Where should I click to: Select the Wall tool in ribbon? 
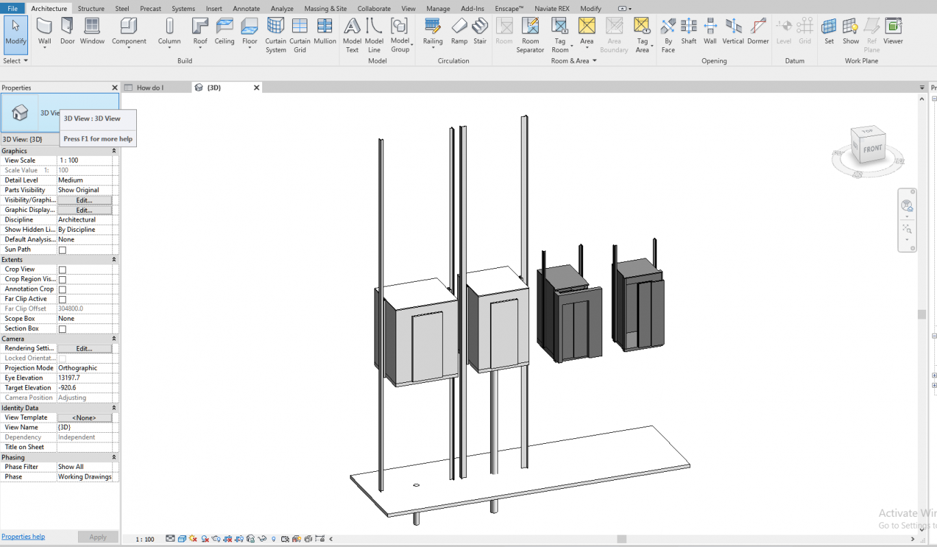[44, 31]
